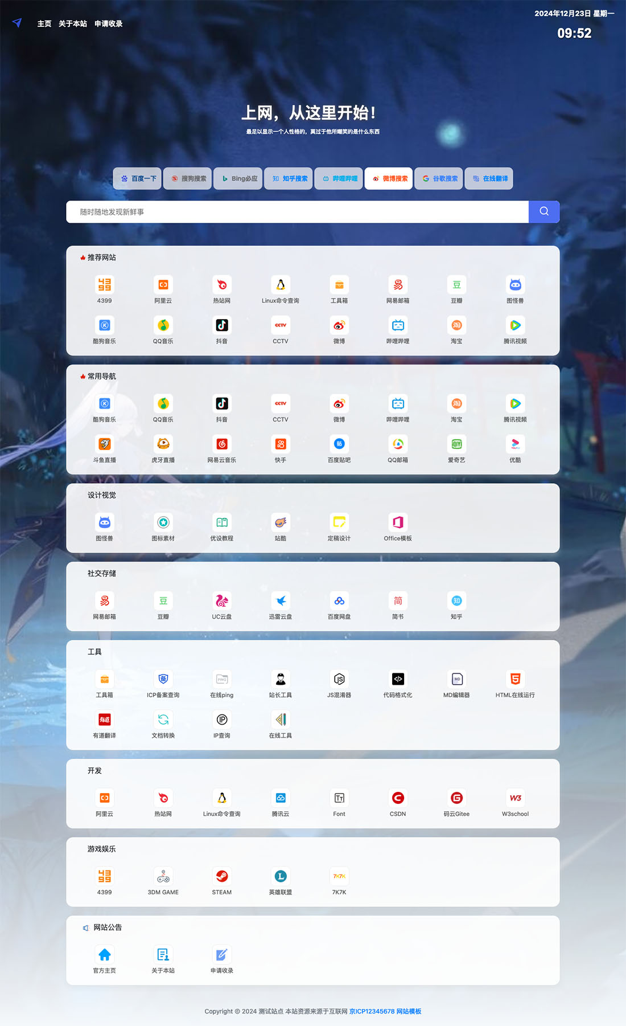Switch to the 哔哩哔哩 search tab
The width and height of the screenshot is (626, 1026).
[x=339, y=178]
